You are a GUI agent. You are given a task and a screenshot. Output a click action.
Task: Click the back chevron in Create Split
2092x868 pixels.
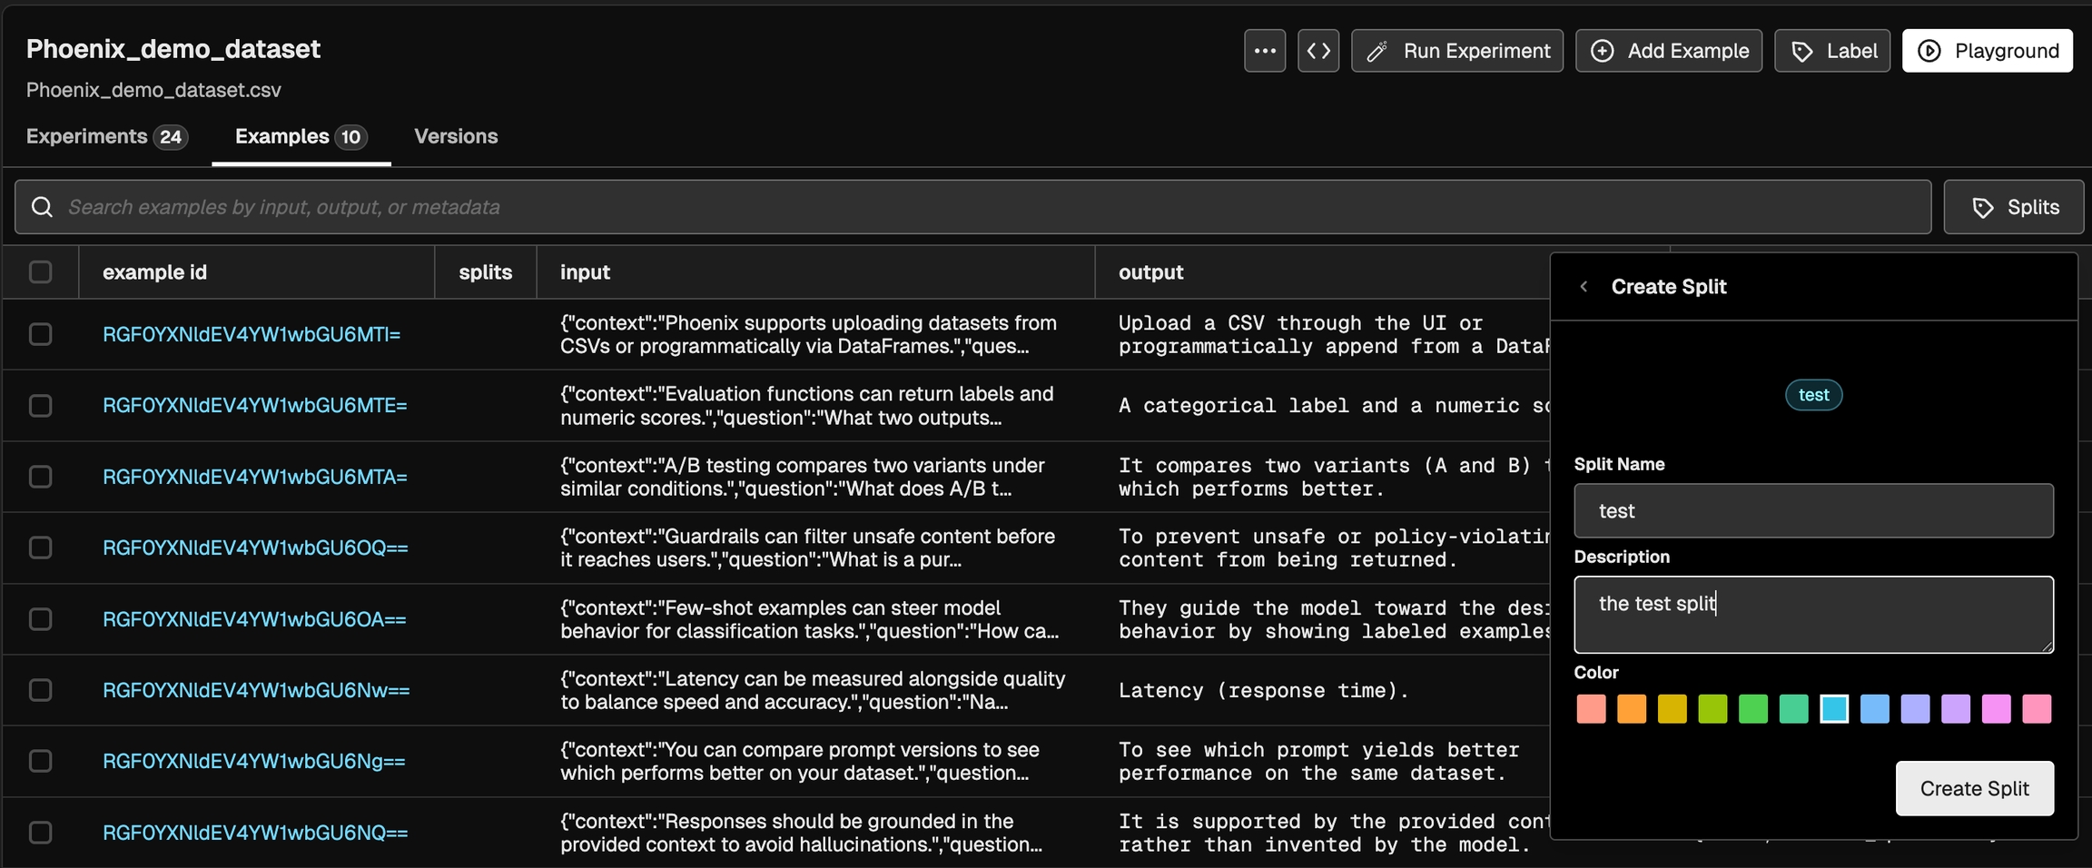click(x=1584, y=287)
